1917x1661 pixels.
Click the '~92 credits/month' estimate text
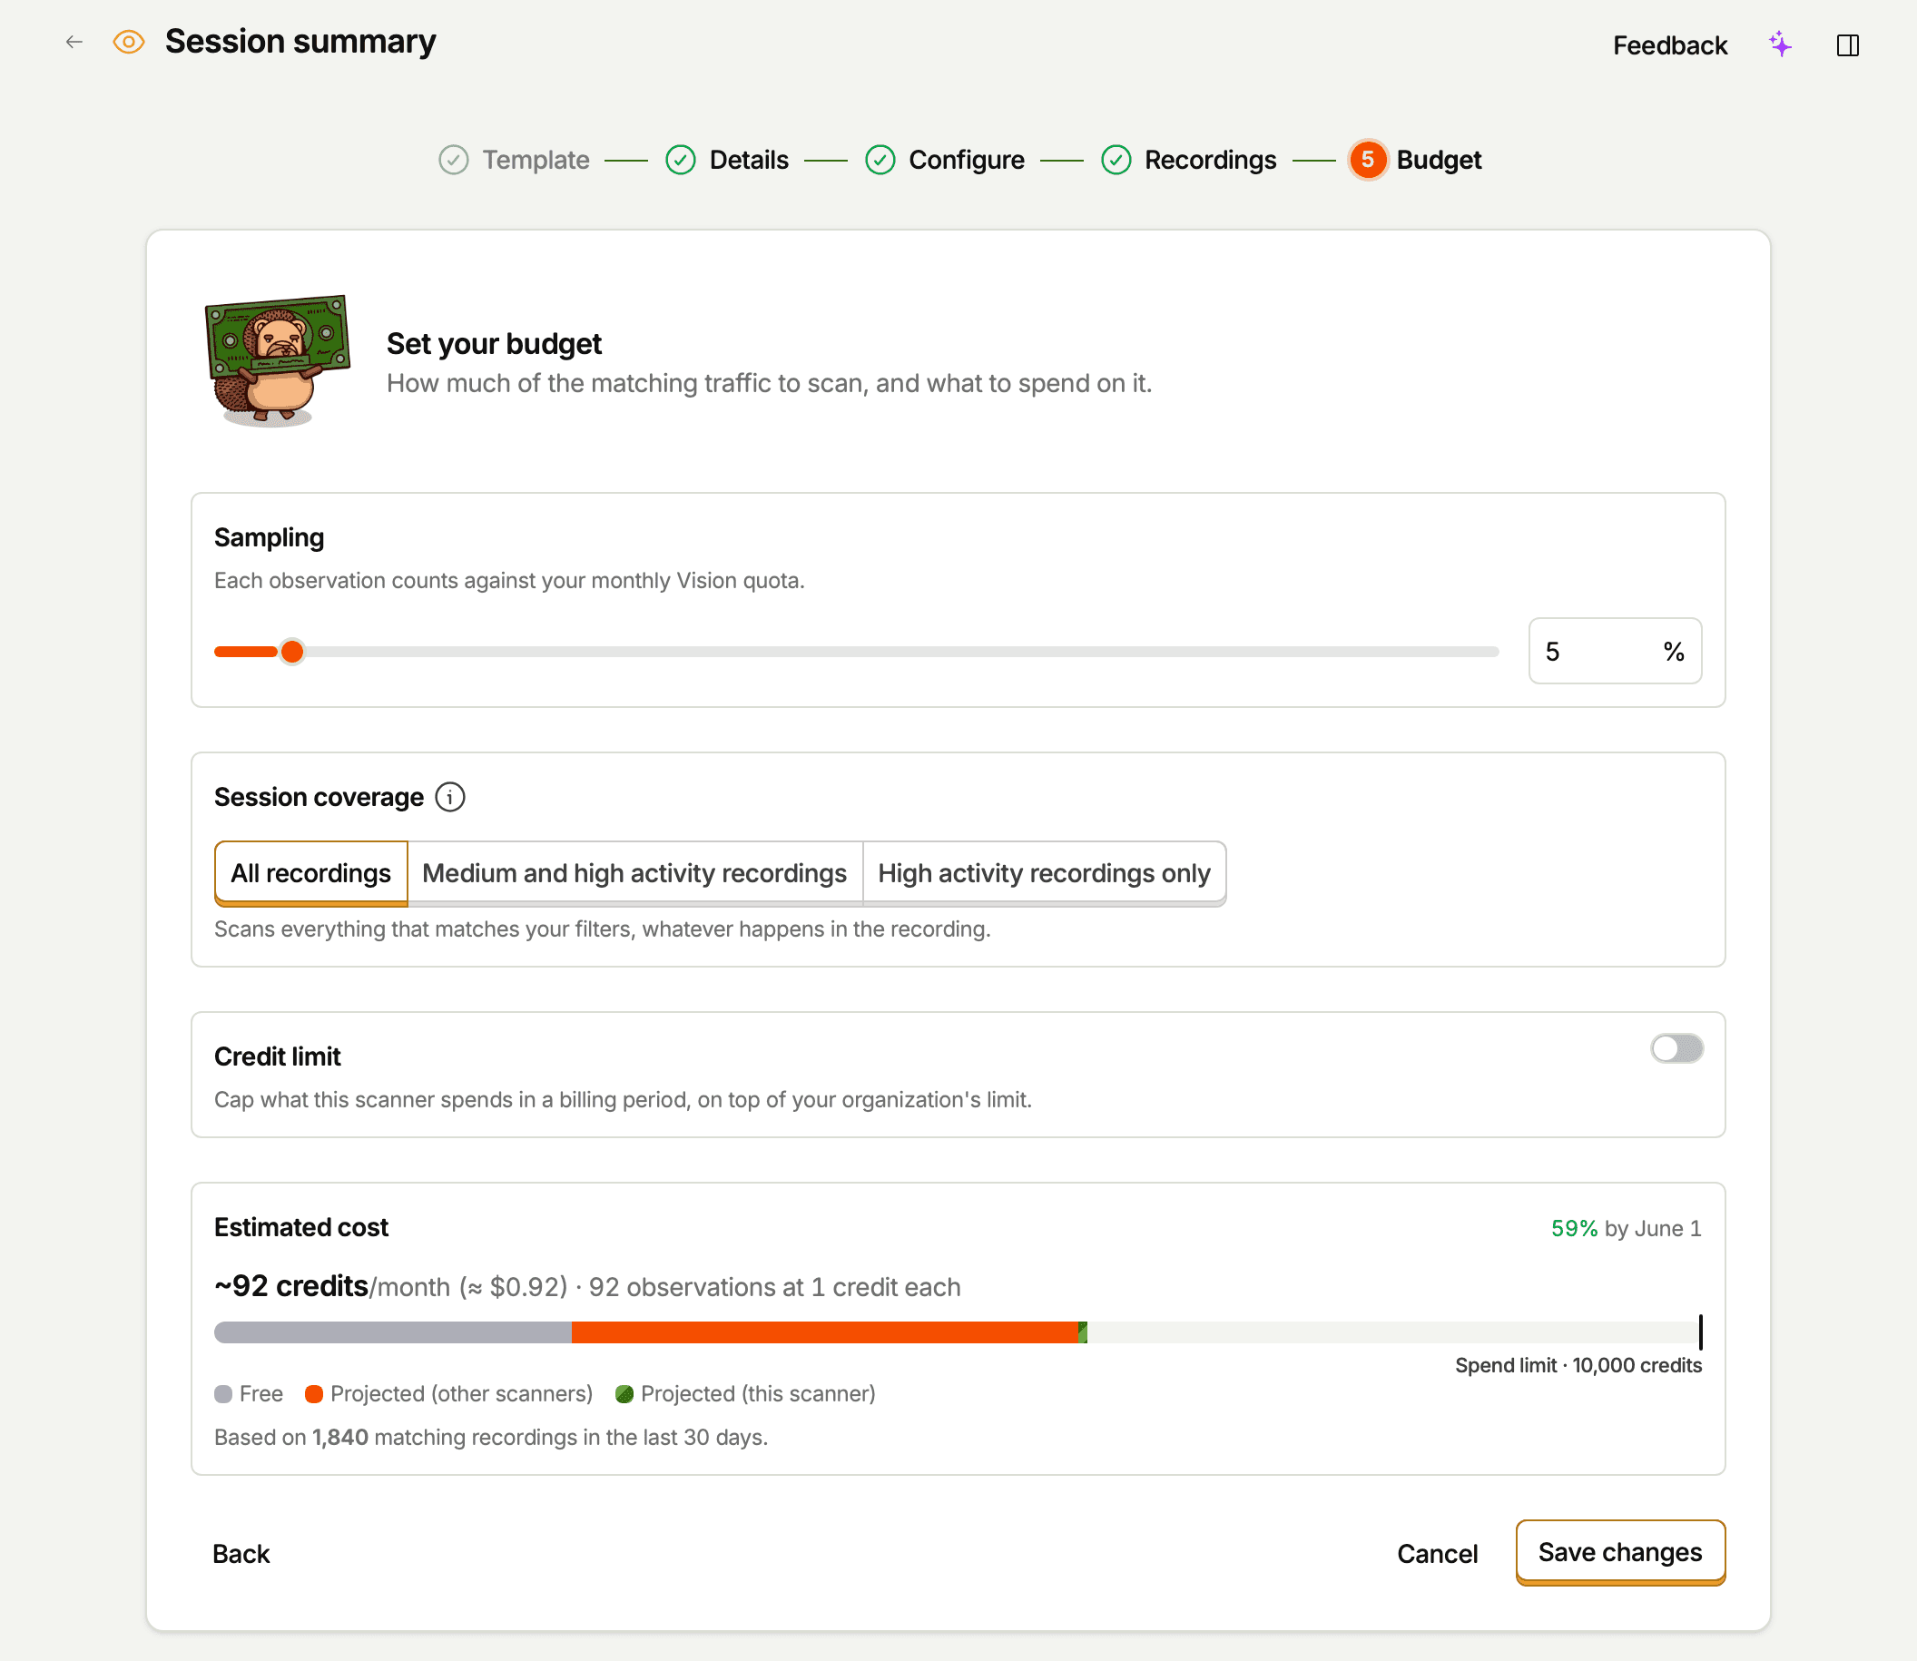[332, 1286]
